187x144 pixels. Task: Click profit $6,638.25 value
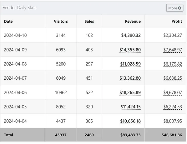click(173, 78)
